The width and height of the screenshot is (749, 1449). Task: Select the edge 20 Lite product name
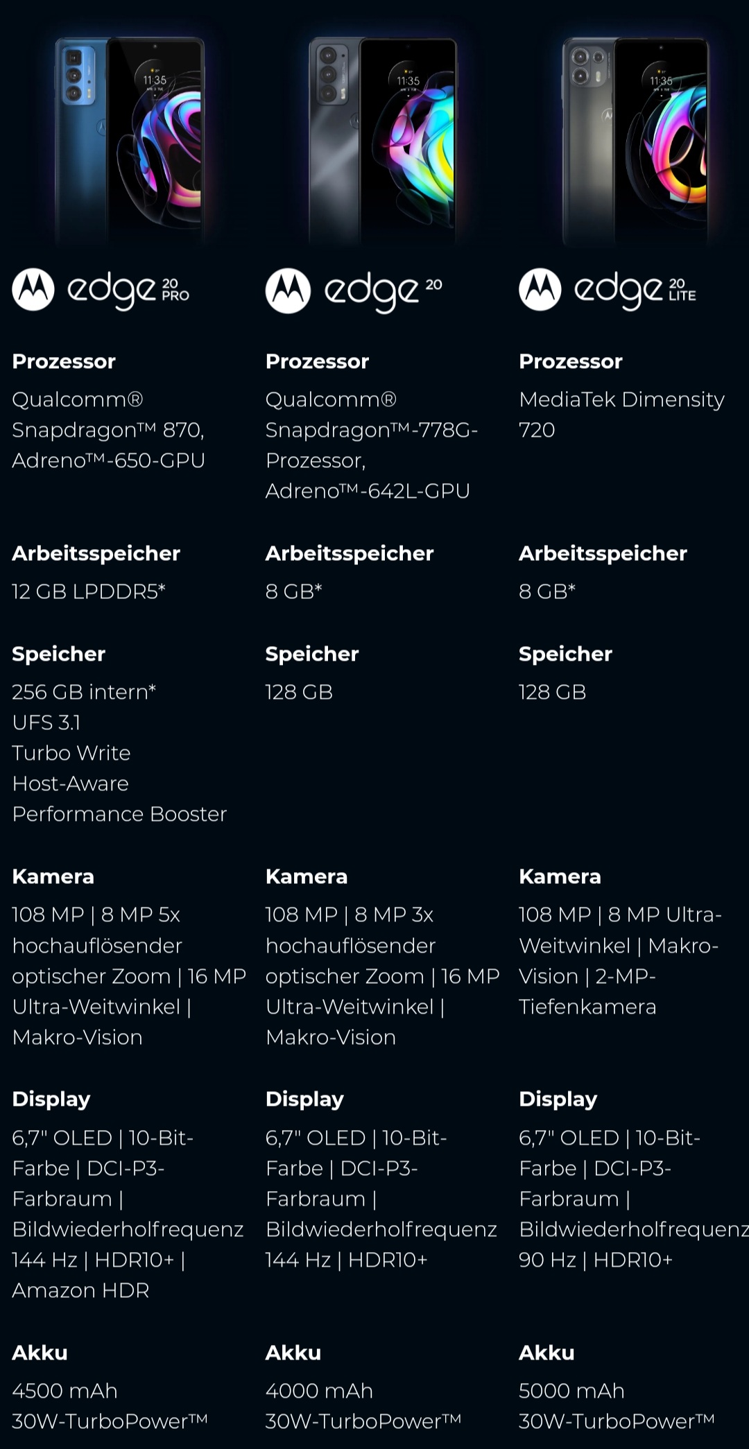coord(635,291)
